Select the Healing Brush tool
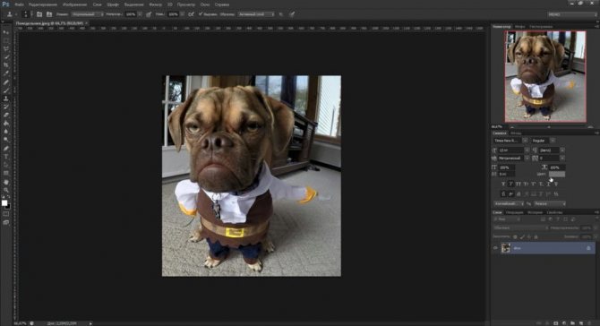 pos(5,81)
